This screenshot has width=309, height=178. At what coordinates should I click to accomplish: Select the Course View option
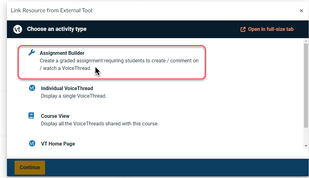[x=55, y=116]
